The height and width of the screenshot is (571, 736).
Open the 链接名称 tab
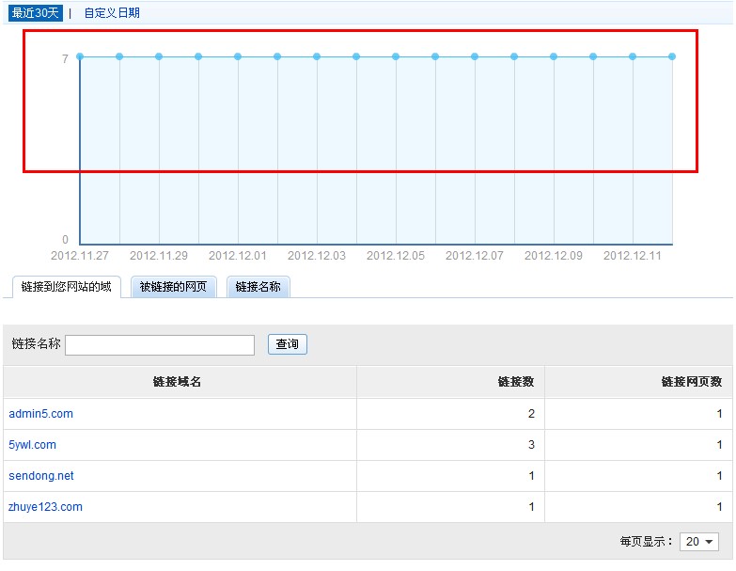point(258,287)
